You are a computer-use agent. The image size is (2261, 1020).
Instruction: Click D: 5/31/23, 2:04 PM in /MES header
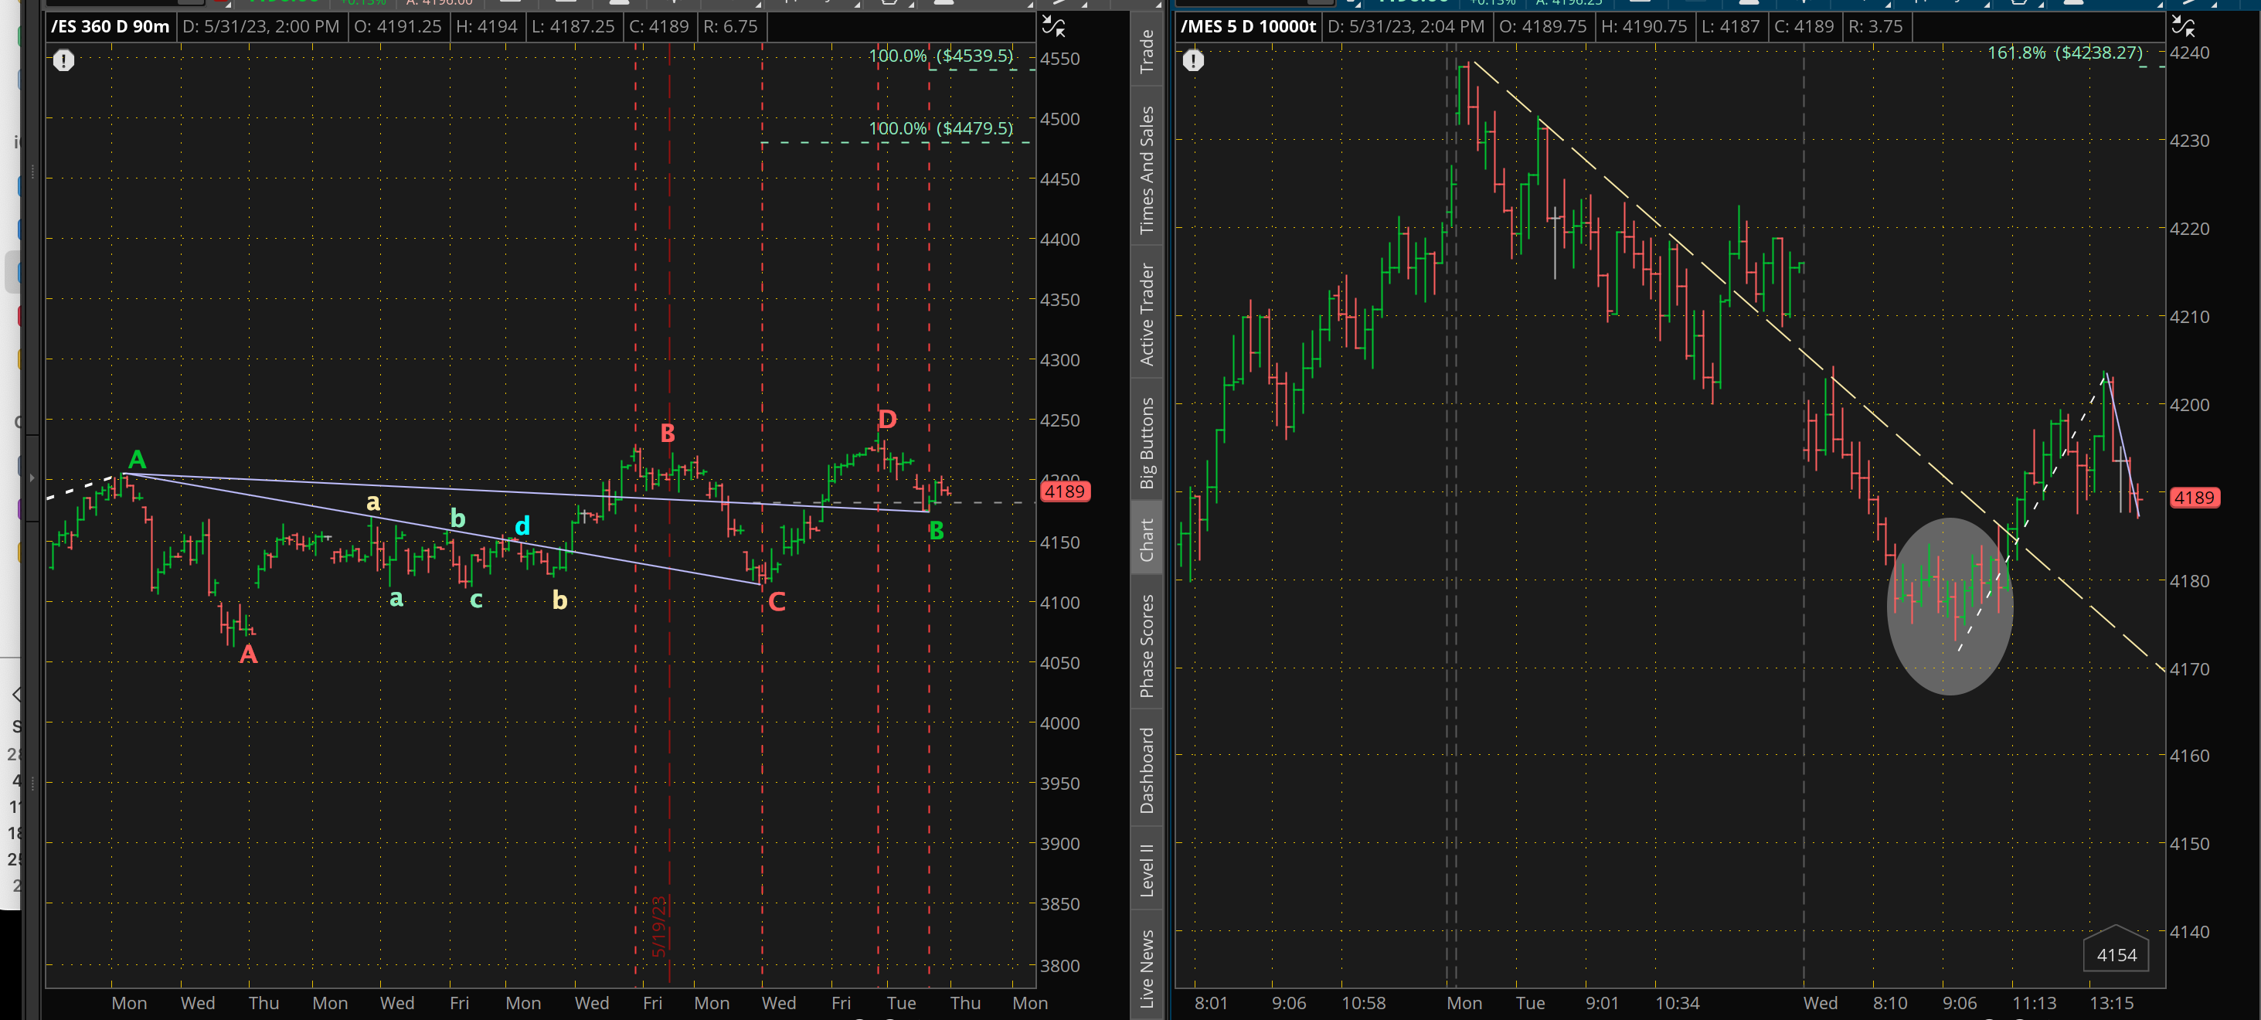pos(1406,26)
